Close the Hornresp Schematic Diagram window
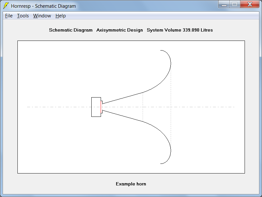Image resolution: width=262 pixels, height=197 pixels. pos(250,4)
